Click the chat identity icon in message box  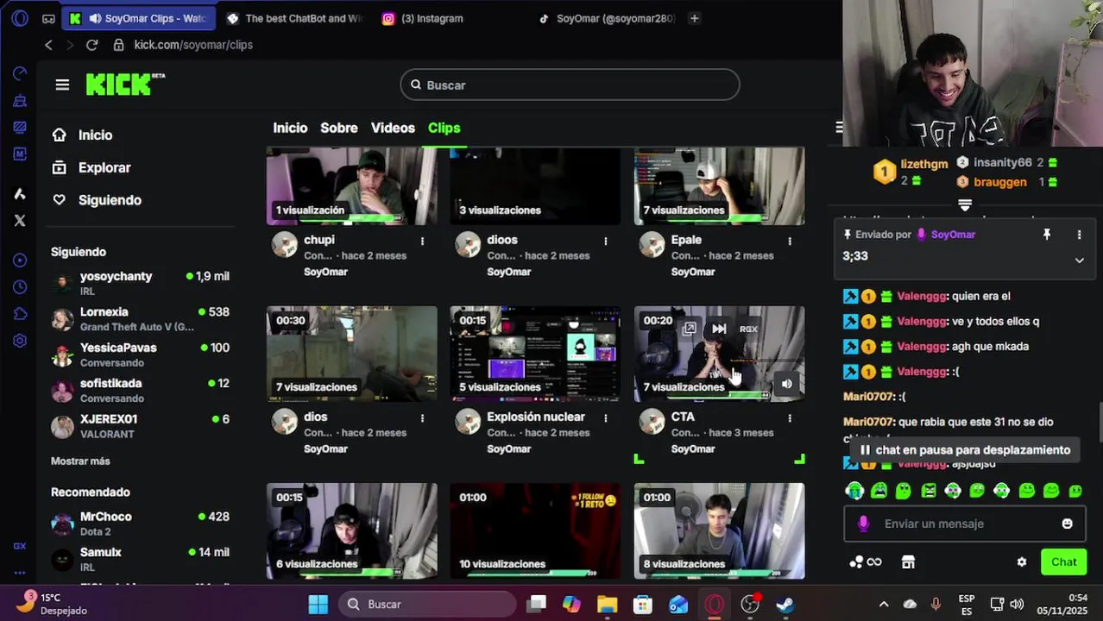(x=863, y=524)
